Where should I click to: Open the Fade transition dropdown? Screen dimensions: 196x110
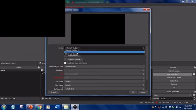click(172, 95)
